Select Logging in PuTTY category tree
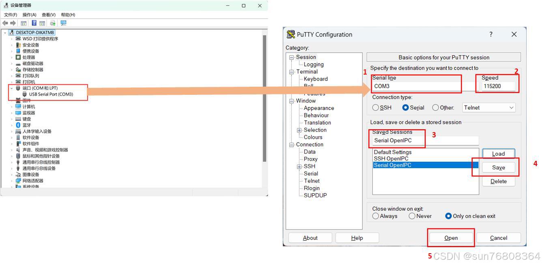 pyautogui.click(x=314, y=64)
